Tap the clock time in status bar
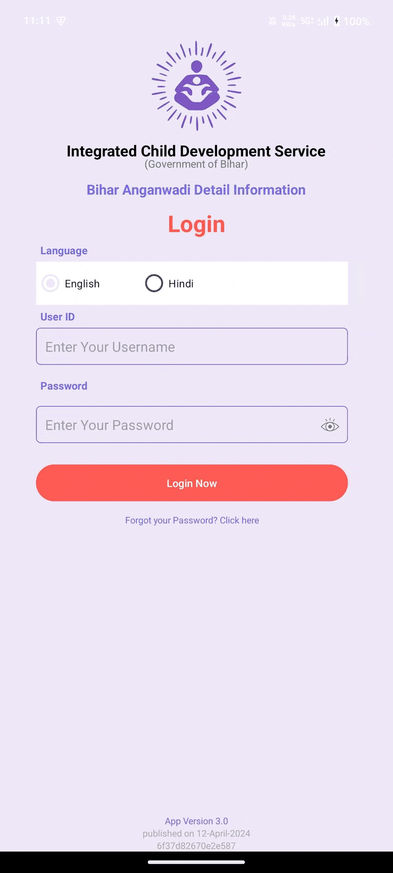 tap(37, 21)
